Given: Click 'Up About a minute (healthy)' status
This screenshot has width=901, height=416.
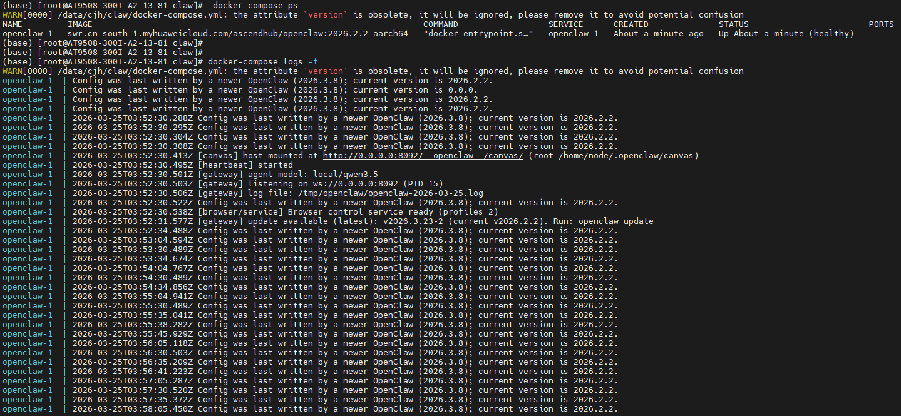Looking at the screenshot, I should click(x=786, y=34).
